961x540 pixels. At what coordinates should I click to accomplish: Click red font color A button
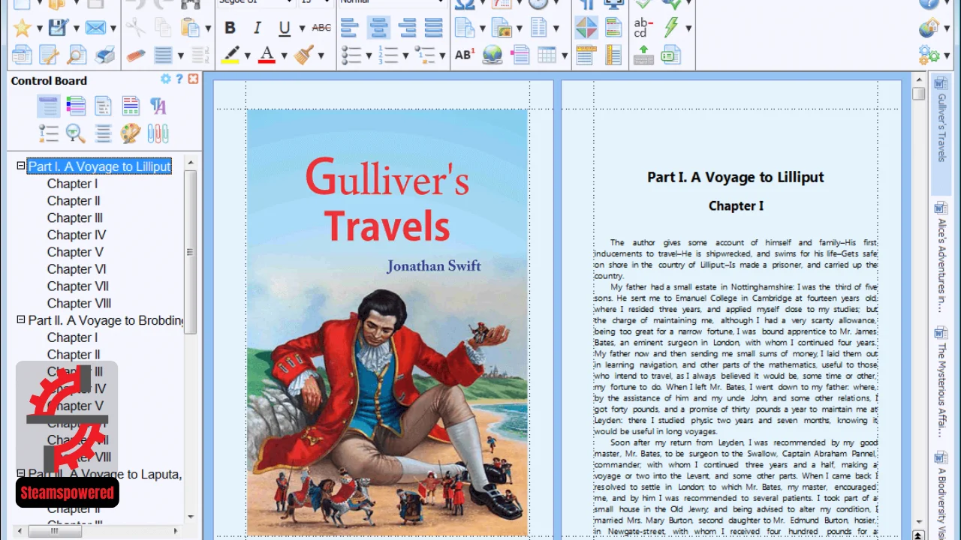(x=267, y=55)
